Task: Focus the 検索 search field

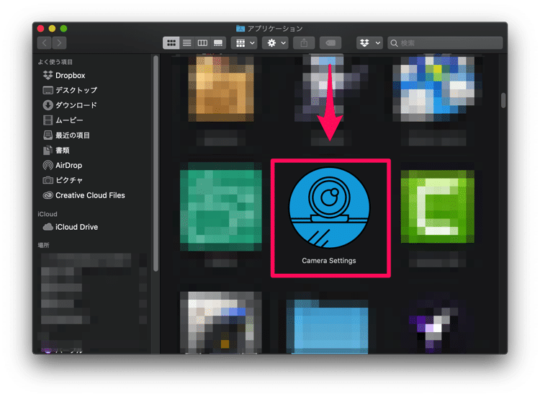Action: click(445, 43)
